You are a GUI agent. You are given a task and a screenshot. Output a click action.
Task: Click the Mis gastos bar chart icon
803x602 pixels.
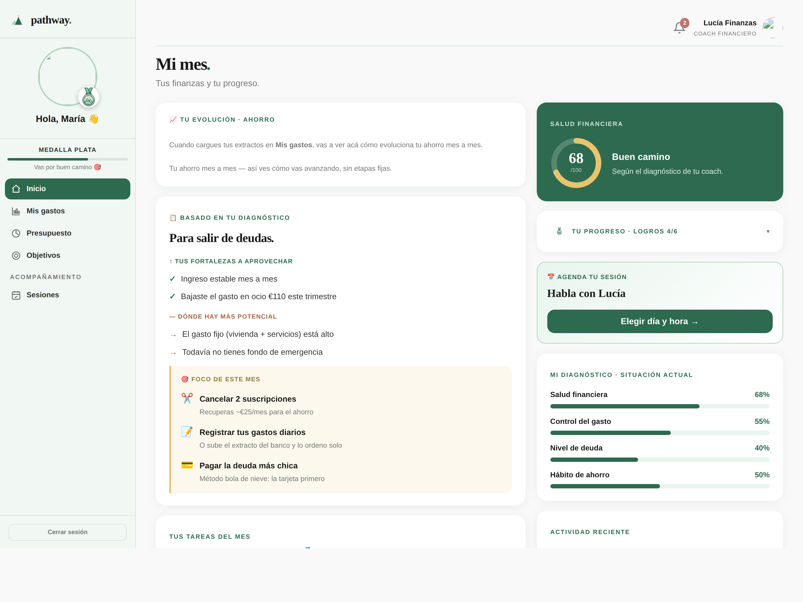[16, 211]
